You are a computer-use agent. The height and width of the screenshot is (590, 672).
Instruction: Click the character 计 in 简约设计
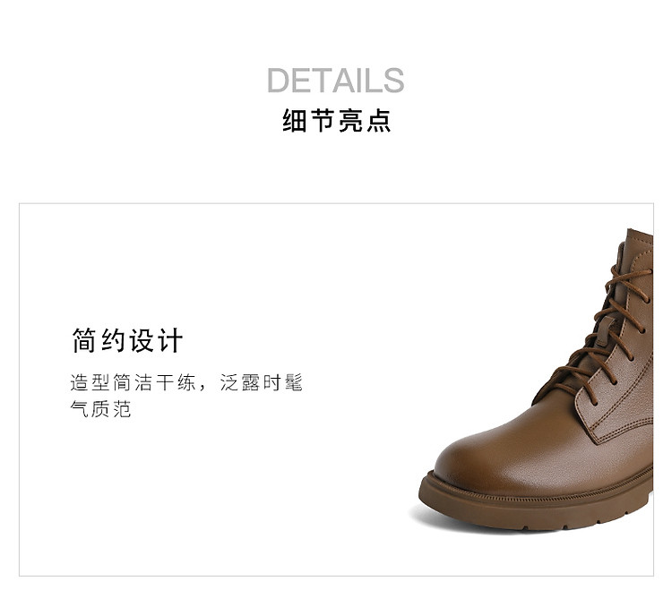coord(170,340)
